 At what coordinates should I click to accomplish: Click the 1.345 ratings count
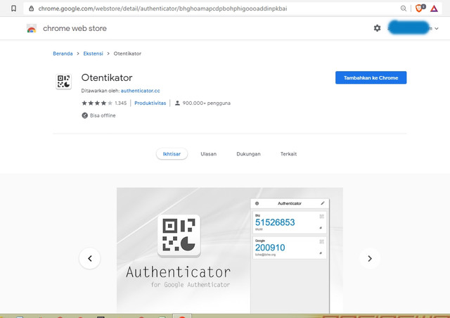[x=120, y=103]
